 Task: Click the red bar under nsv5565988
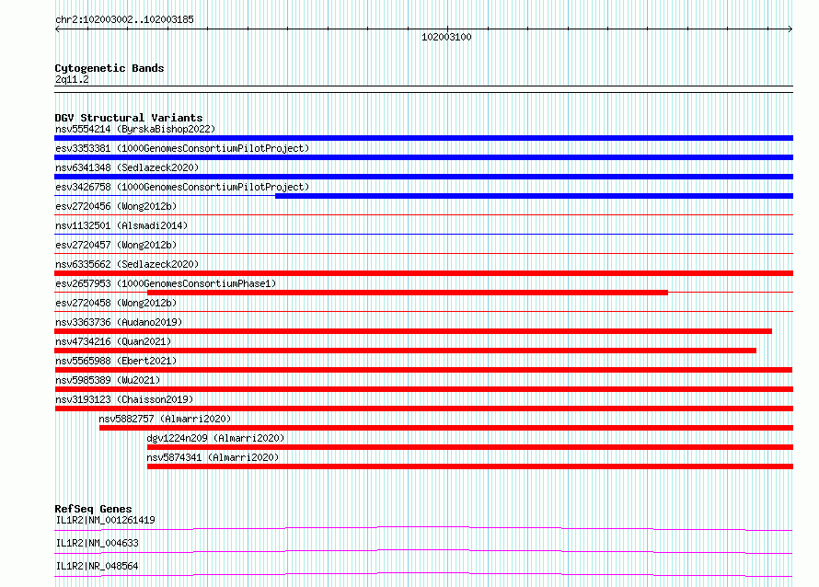423,370
